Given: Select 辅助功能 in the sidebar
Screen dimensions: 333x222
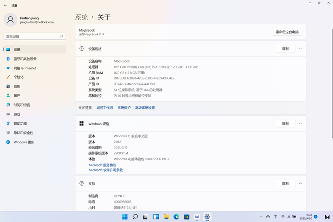Looking at the screenshot, I should 20,124.
